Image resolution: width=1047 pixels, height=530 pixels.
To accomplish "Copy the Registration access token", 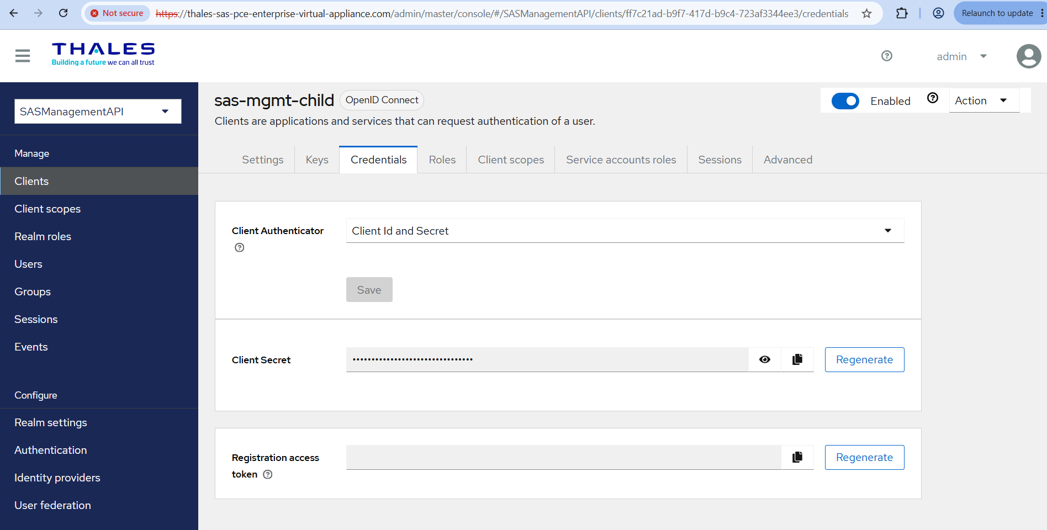I will point(797,457).
